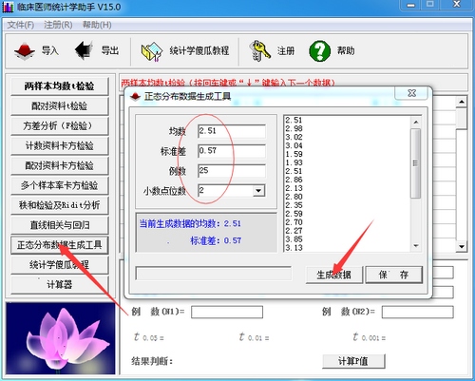The height and width of the screenshot is (381, 475).
Task: Click the 保存 button in dialog
Action: (393, 275)
